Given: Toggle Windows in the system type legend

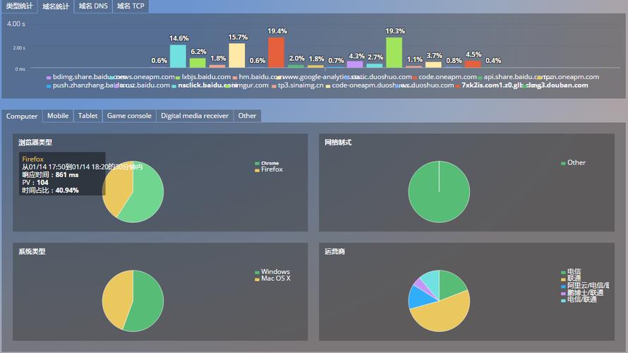Looking at the screenshot, I should 275,272.
